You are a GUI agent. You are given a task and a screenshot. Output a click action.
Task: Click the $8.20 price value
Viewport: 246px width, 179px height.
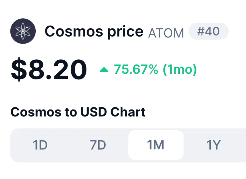pyautogui.click(x=49, y=69)
